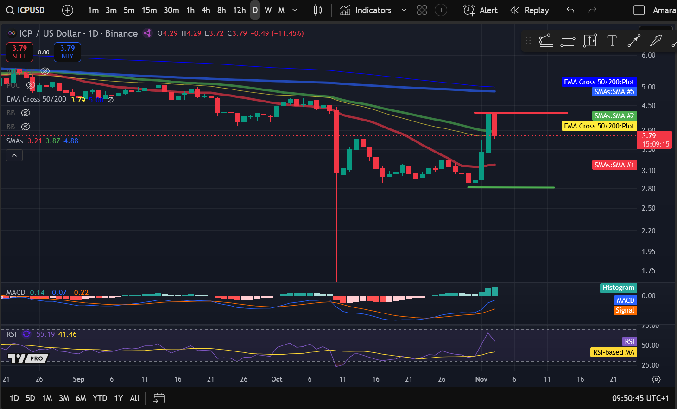Image resolution: width=677 pixels, height=409 pixels.
Task: Add a symbol with the plus-circle icon
Action: 68,10
